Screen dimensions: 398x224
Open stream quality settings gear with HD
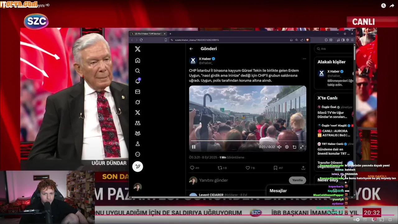(374, 220)
